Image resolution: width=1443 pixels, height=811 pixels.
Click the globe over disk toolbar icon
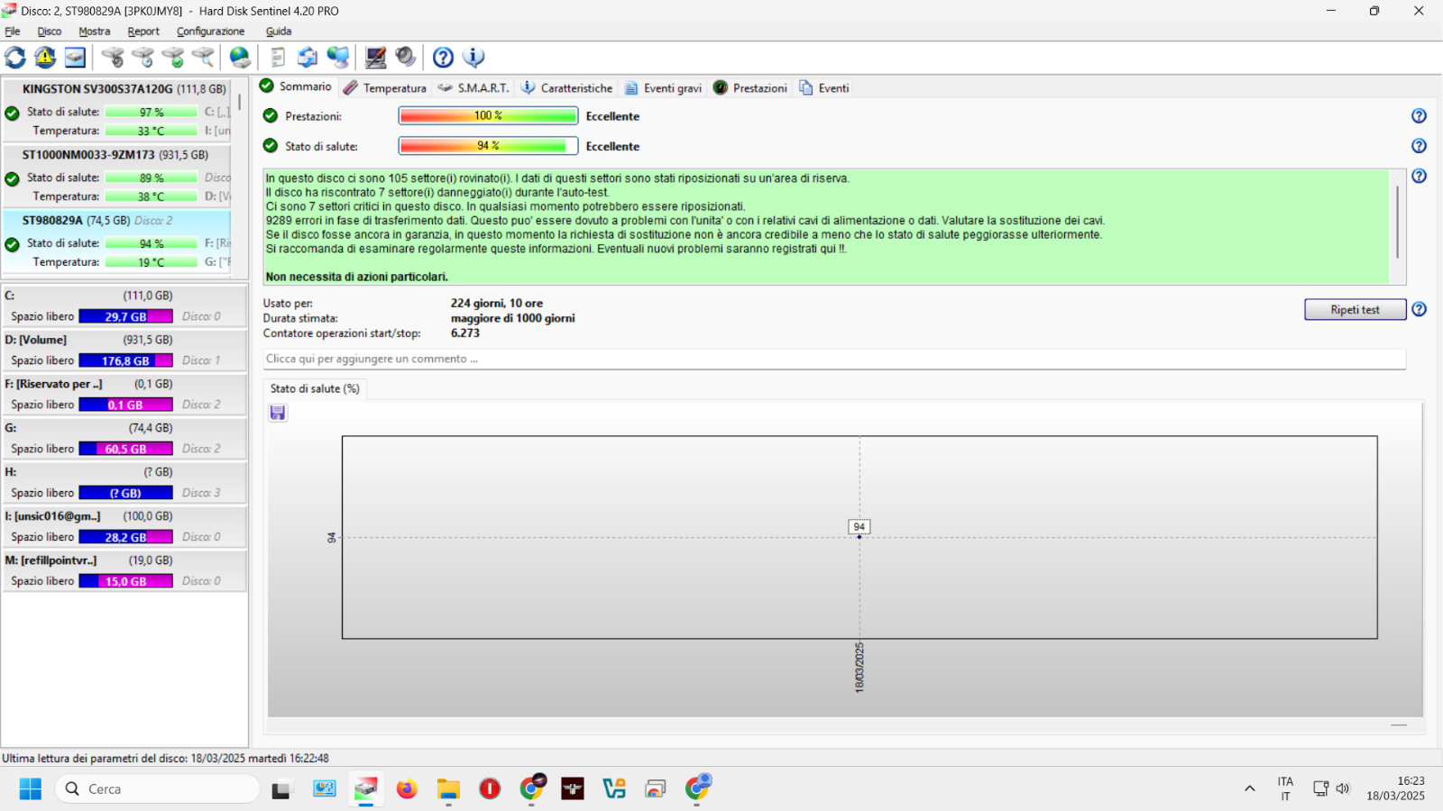tap(240, 58)
